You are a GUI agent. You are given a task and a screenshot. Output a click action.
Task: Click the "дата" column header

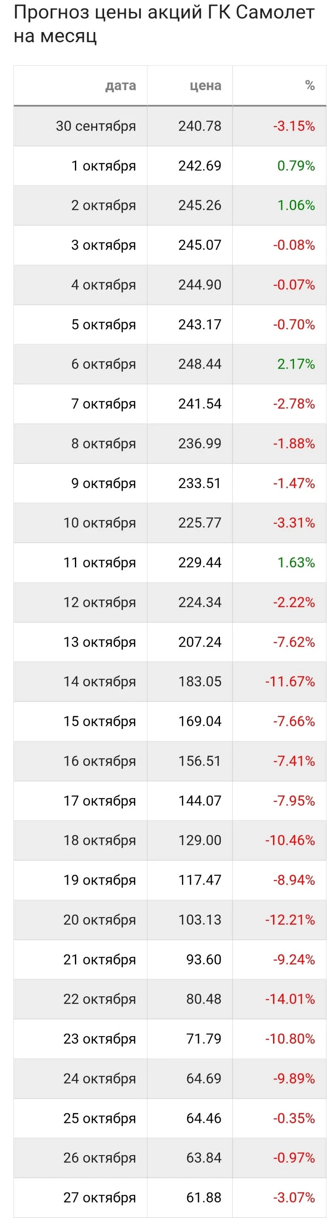(x=120, y=86)
